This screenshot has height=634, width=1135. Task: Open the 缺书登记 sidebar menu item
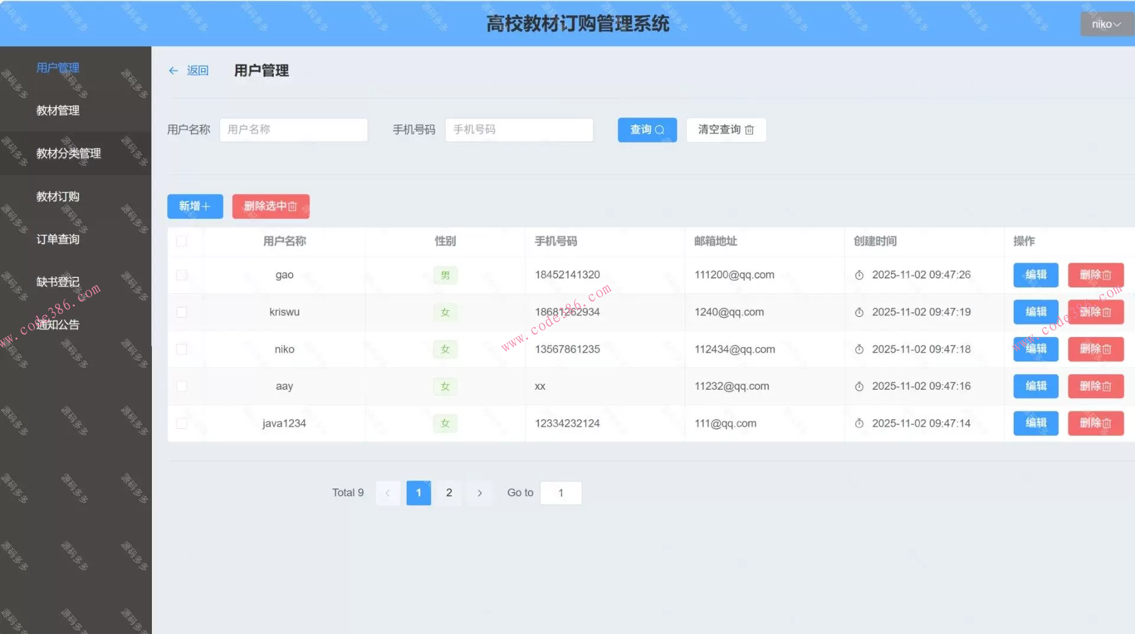tap(57, 282)
